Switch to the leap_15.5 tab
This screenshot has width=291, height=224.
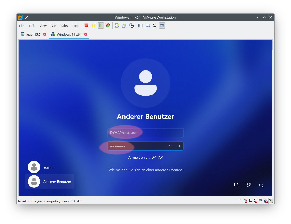33,34
